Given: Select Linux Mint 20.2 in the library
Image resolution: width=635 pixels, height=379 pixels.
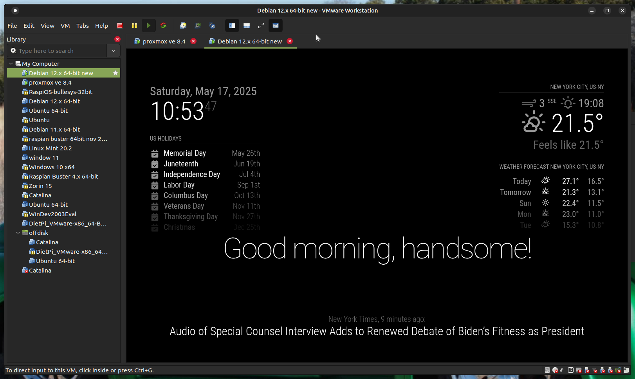Looking at the screenshot, I should (50, 148).
